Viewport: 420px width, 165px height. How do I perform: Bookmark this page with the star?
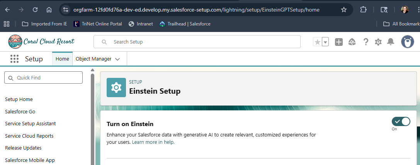[344, 9]
